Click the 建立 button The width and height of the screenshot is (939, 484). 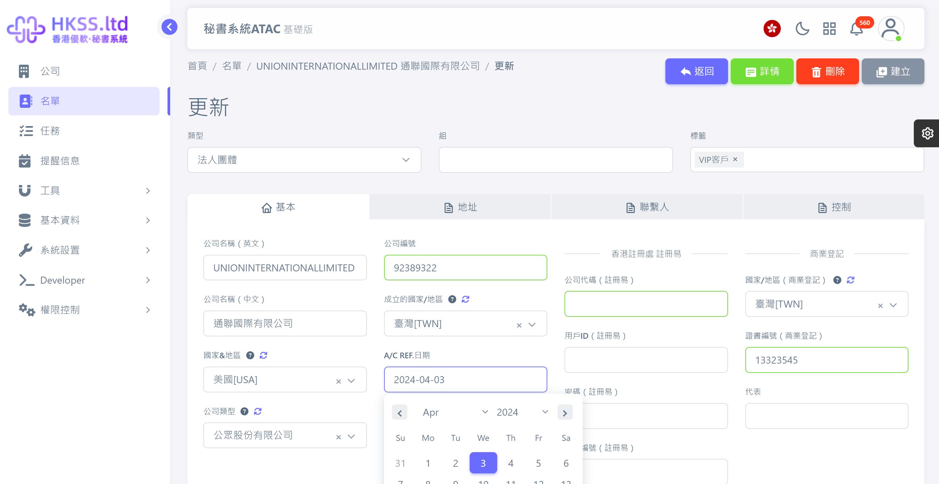(893, 71)
